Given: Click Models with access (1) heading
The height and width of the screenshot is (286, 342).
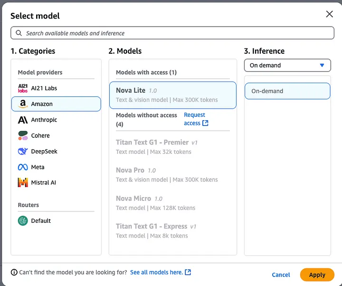Looking at the screenshot, I should [146, 72].
